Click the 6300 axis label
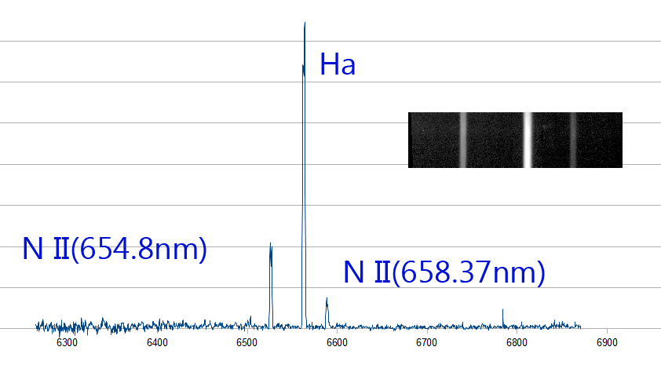 tap(67, 343)
